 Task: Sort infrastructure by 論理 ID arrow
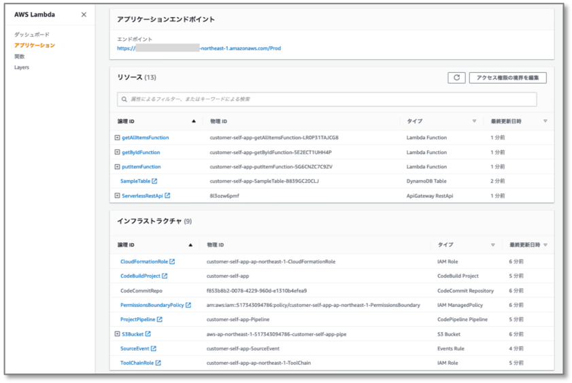click(190, 245)
